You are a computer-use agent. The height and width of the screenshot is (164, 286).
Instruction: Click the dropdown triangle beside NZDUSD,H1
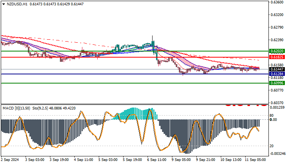pos(4,4)
